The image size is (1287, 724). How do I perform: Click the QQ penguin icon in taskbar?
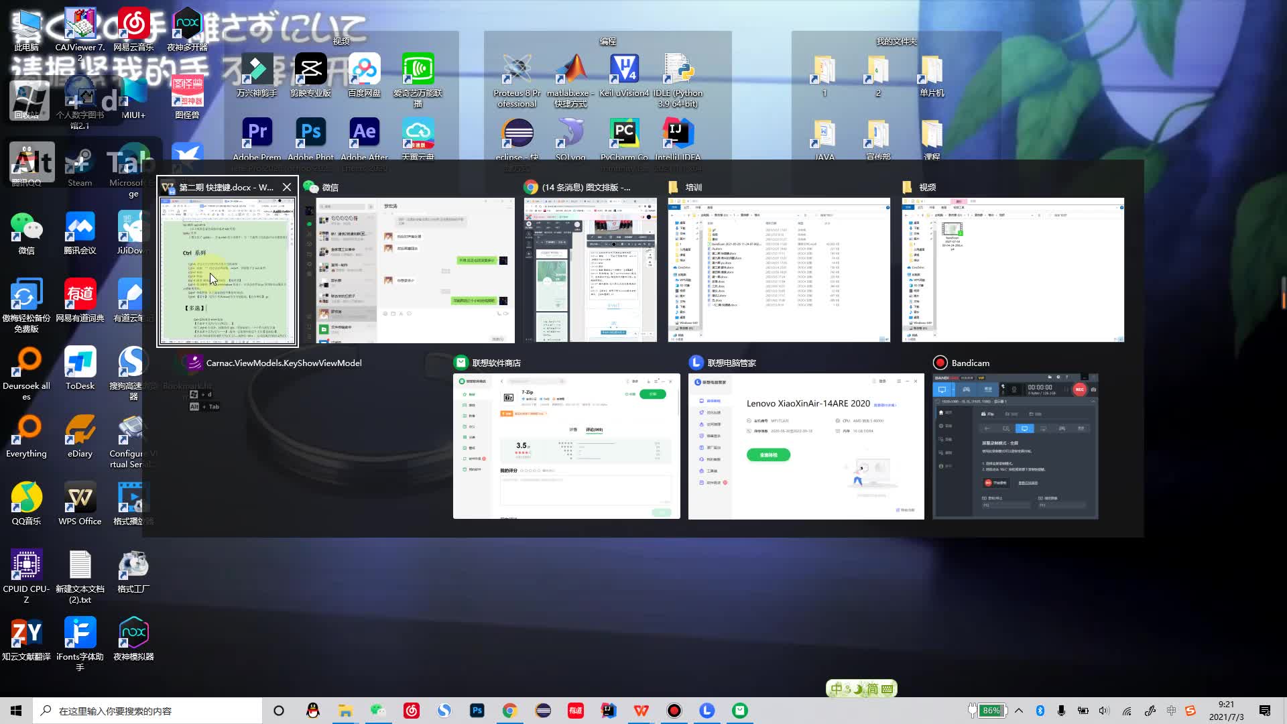point(312,711)
